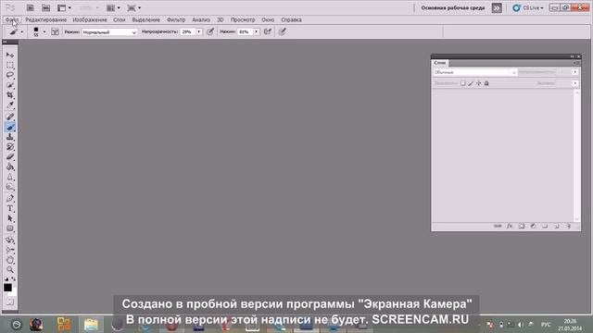Select the 3D Object Rotate tool
Viewport: 593px width, 333px height.
point(10,240)
